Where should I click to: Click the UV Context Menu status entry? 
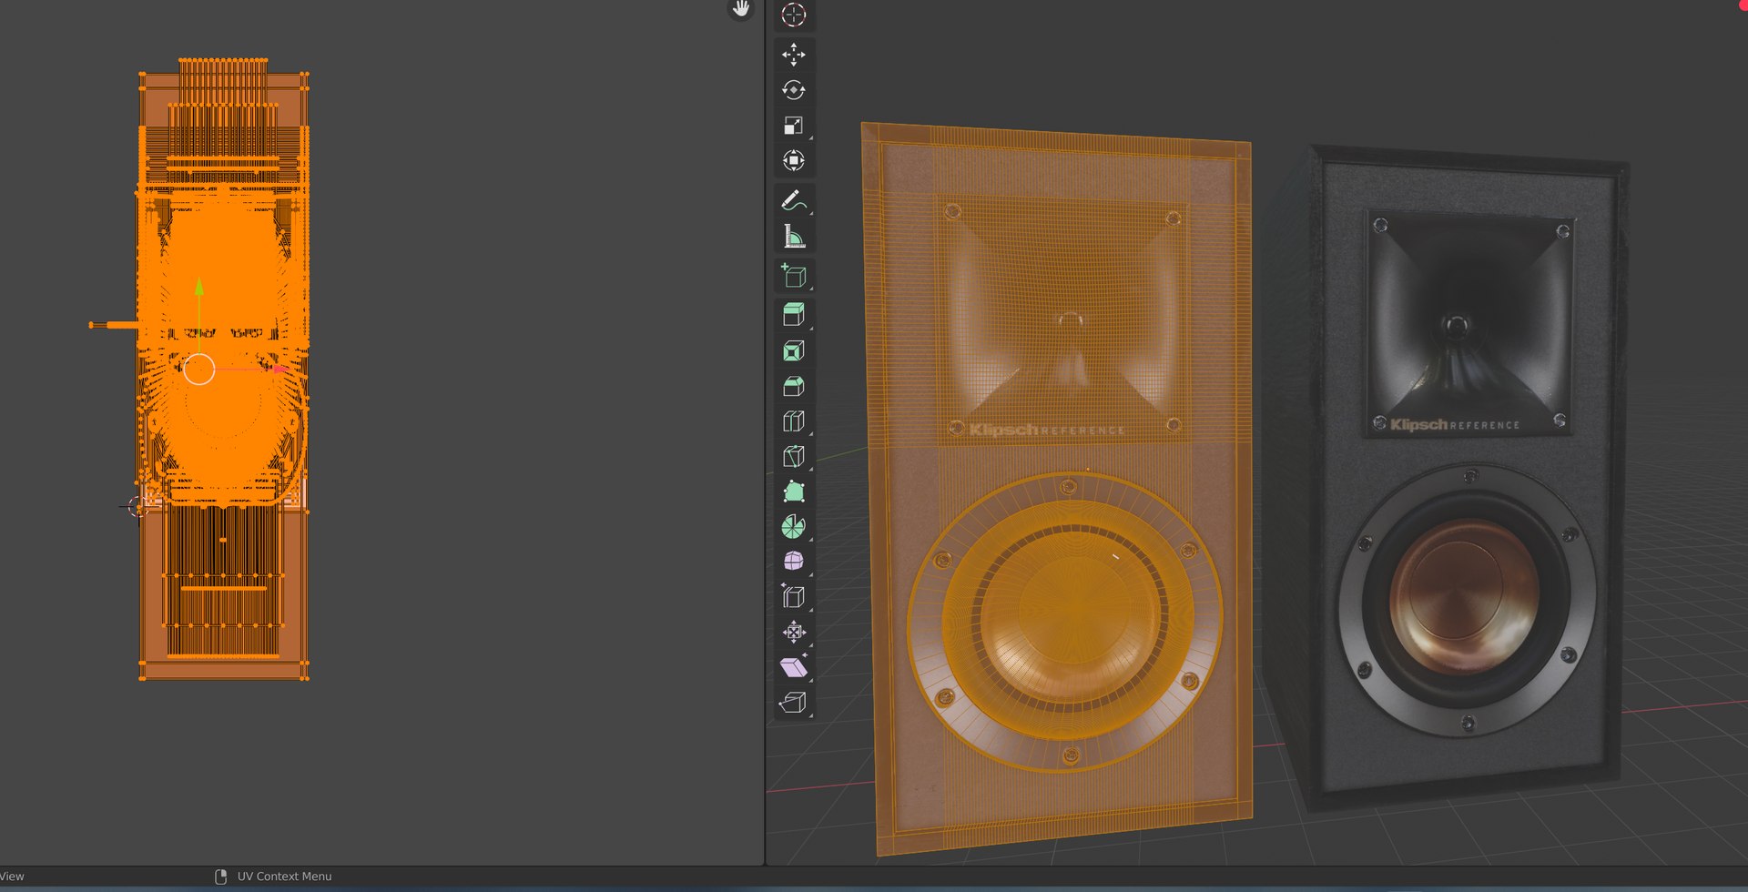284,877
